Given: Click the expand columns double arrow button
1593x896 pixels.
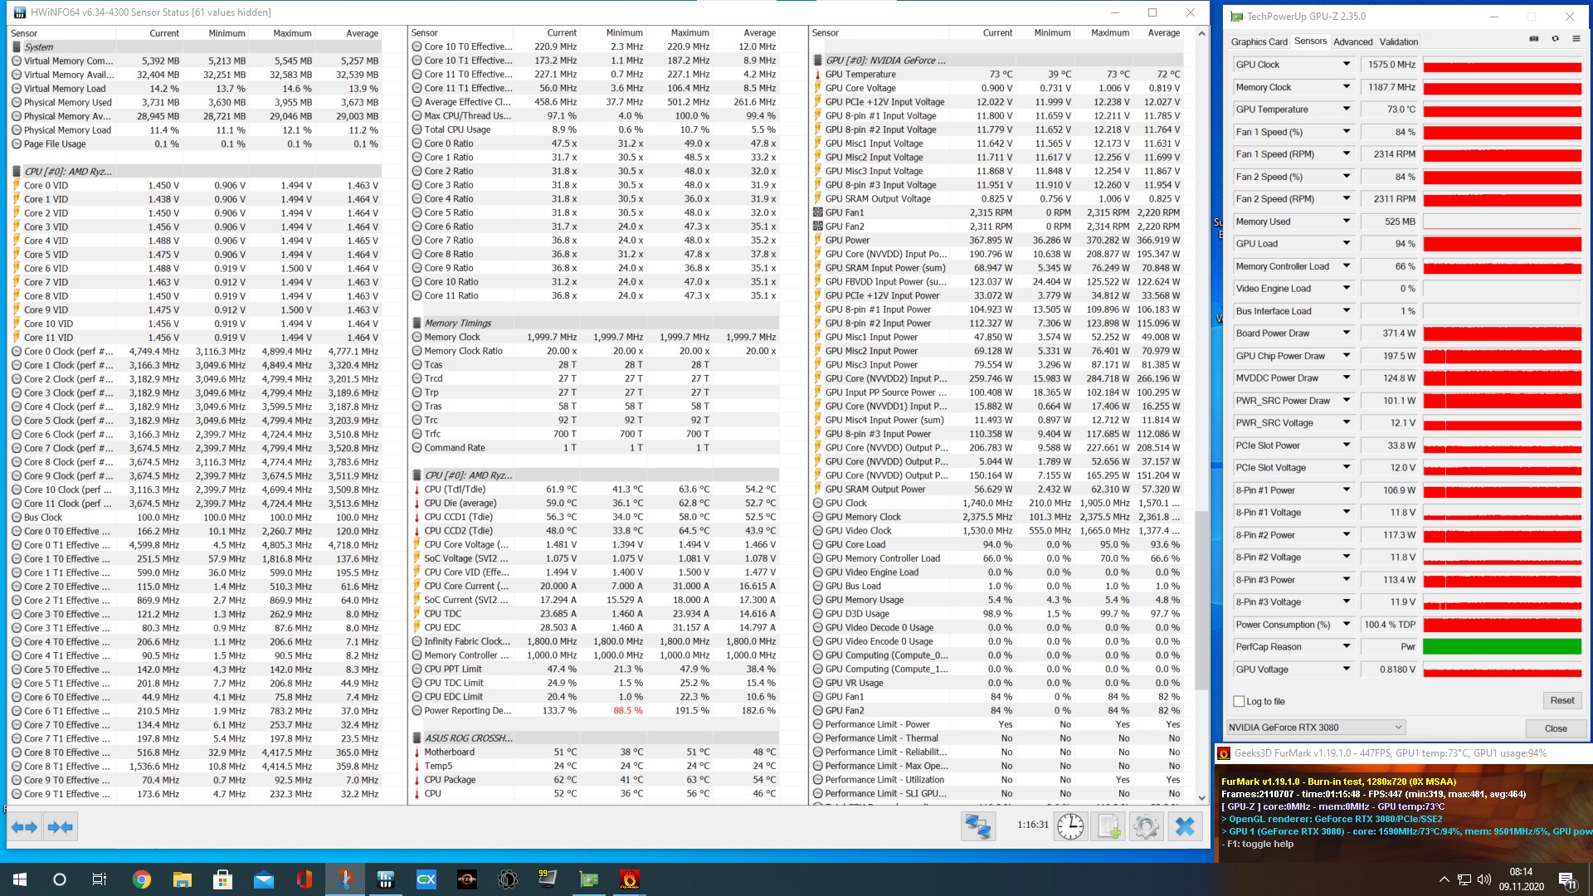Looking at the screenshot, I should [24, 826].
